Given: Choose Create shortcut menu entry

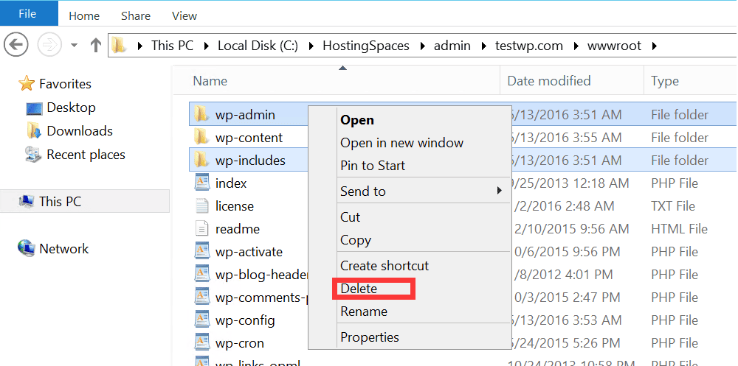Looking at the screenshot, I should pyautogui.click(x=384, y=265).
